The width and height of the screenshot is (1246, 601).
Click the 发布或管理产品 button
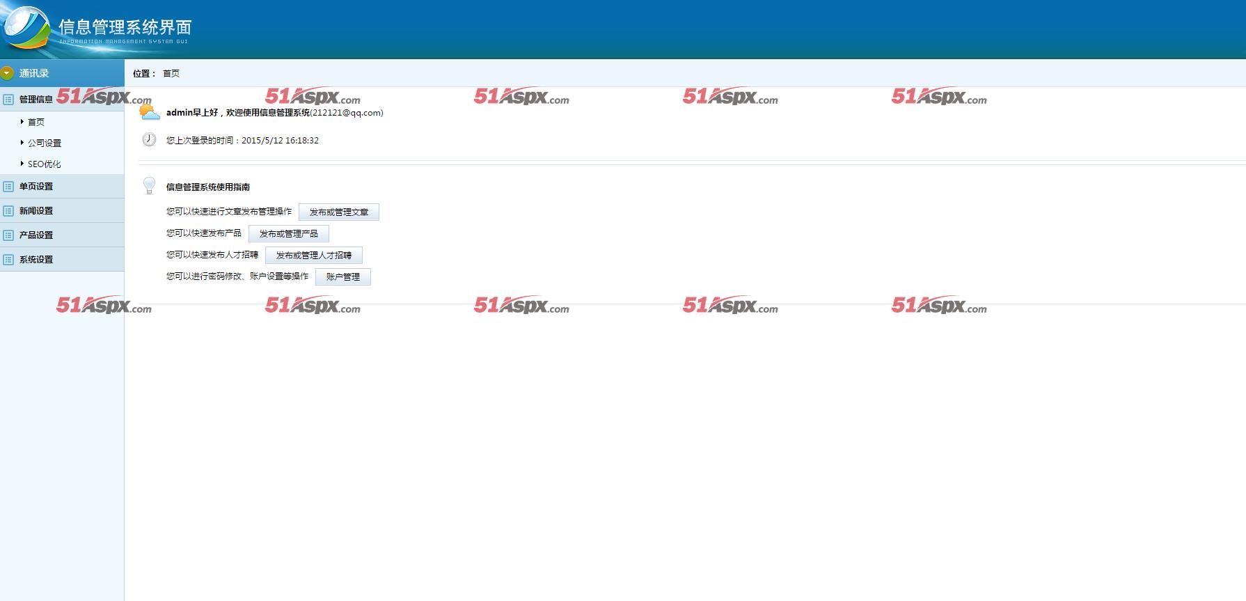289,234
